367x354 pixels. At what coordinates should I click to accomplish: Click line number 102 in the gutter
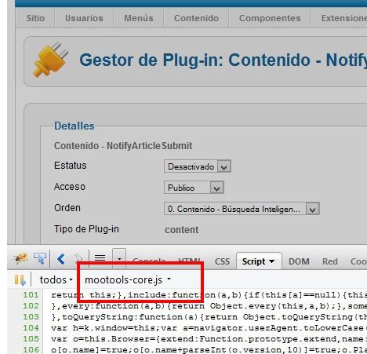point(31,306)
